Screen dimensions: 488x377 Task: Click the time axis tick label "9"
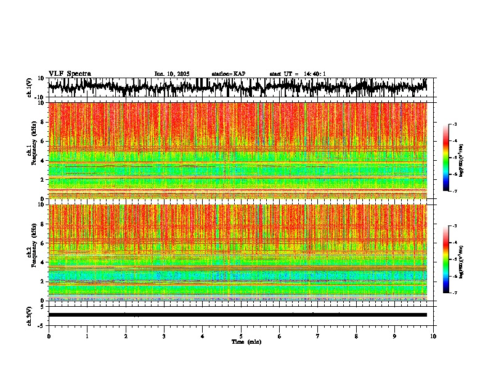pos(394,336)
